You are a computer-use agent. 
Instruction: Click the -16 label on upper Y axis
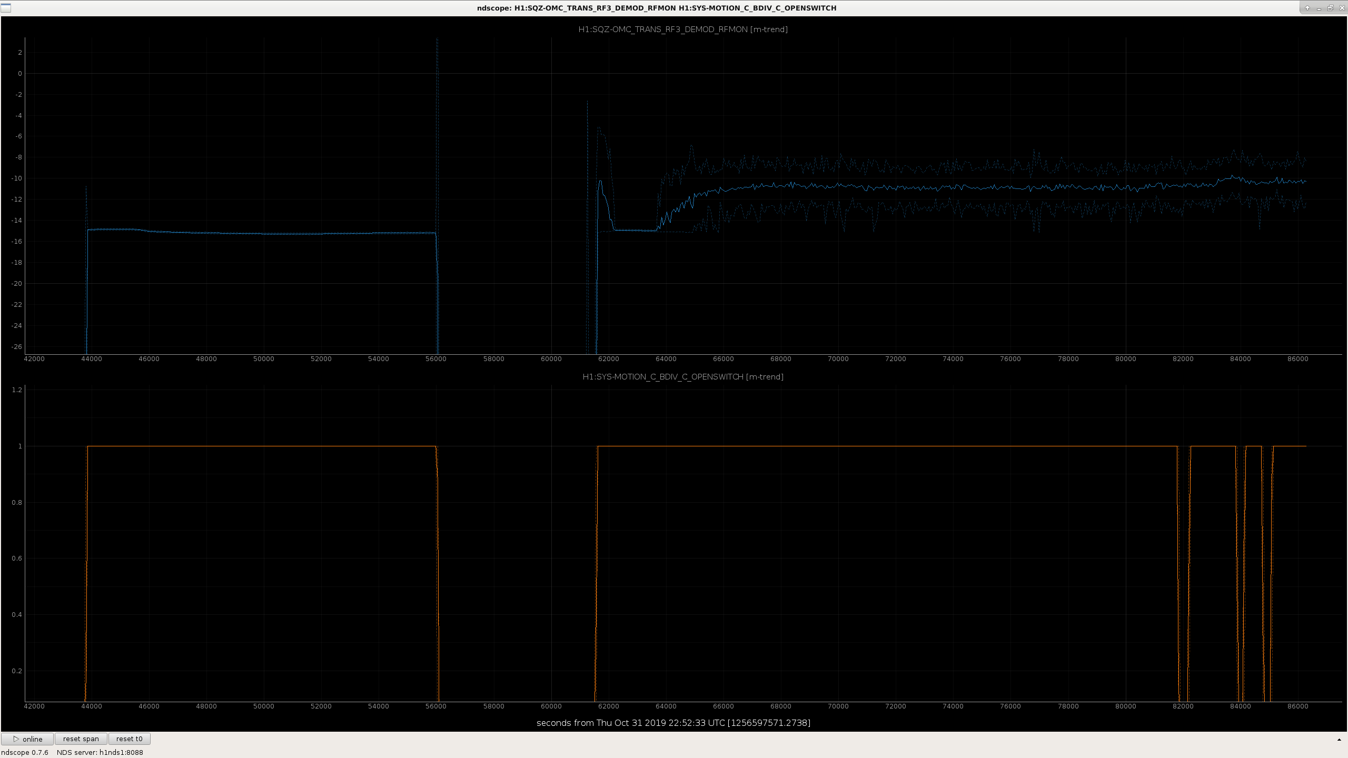[17, 242]
